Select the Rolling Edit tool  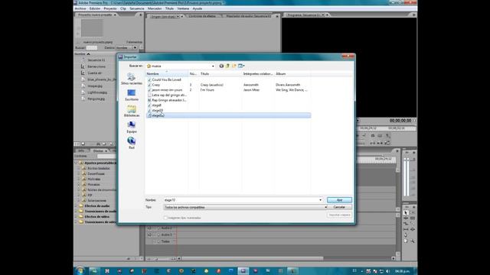pyautogui.click(x=413, y=218)
